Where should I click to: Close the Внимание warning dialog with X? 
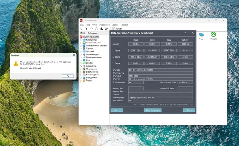coord(74,55)
